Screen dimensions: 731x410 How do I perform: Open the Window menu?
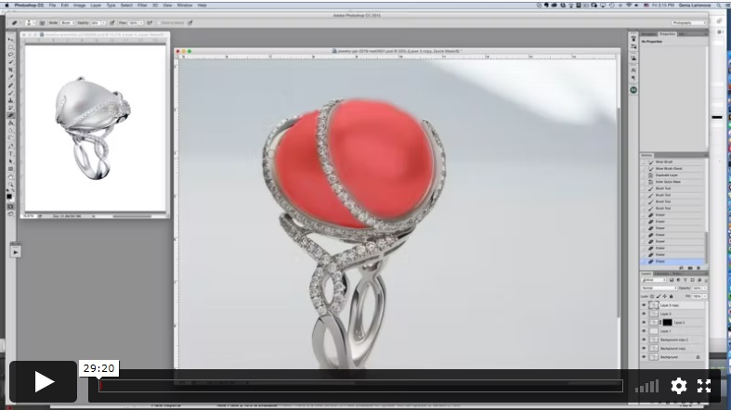click(x=185, y=6)
